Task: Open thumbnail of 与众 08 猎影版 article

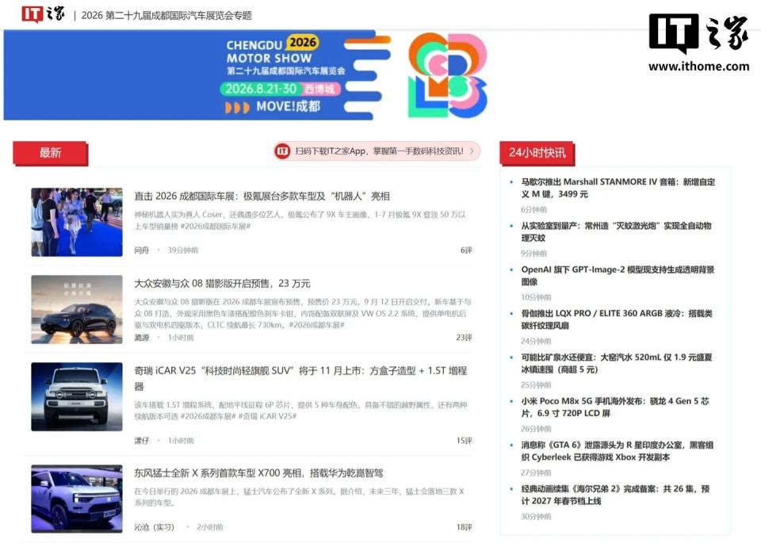Action: tap(77, 309)
